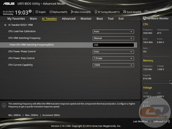Open MyFavorite(F3) folder icon
Screen dimensions: 172x129
(51, 12)
